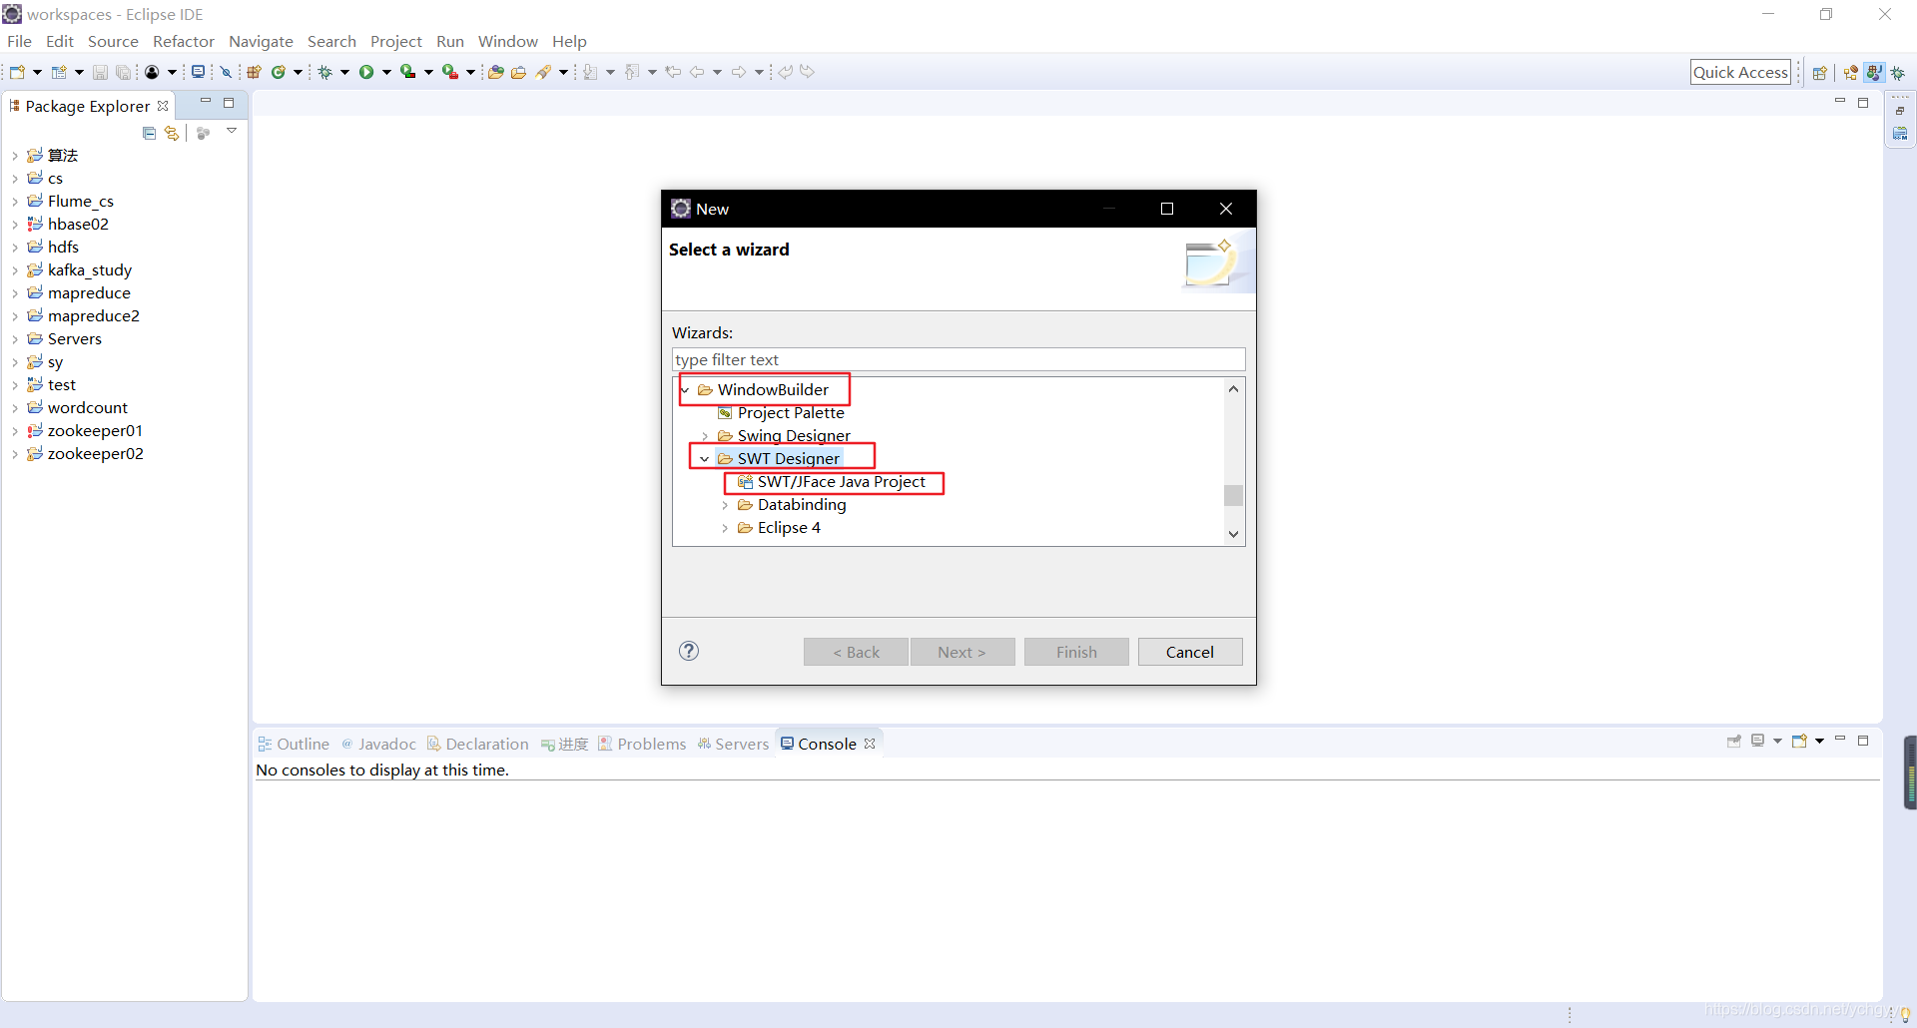
Task: Open Package Explorer view menu triangle
Action: pyautogui.click(x=232, y=131)
